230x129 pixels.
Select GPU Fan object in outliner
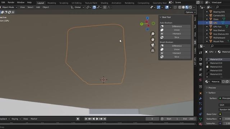pos(217,27)
